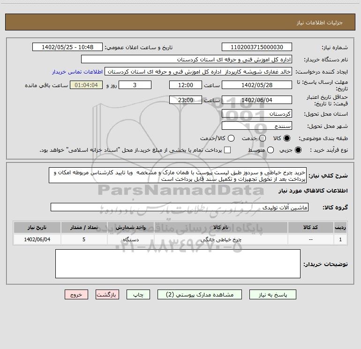Click the quantity cell showing 5
Viewport: 361px width, 349px height.
click(x=84, y=239)
